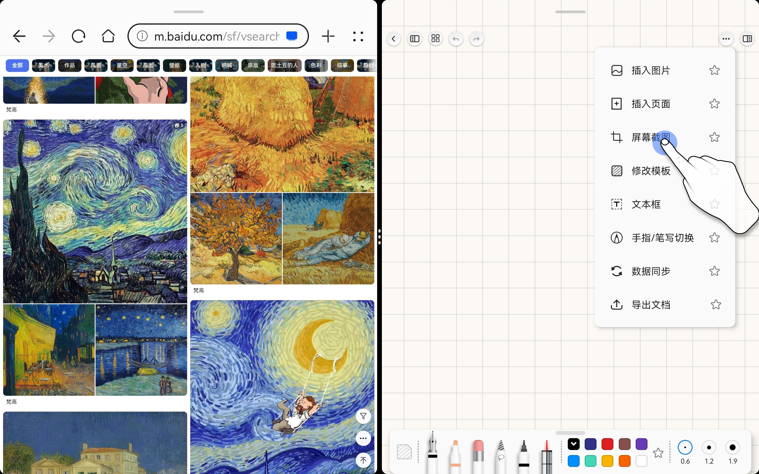Select the 临摹 filter tab
759x474 pixels.
342,65
